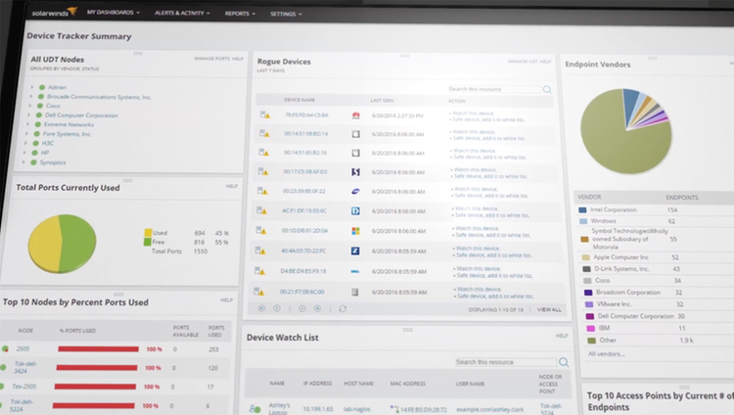Open the Reports menu
The image size is (734, 415).
(240, 14)
